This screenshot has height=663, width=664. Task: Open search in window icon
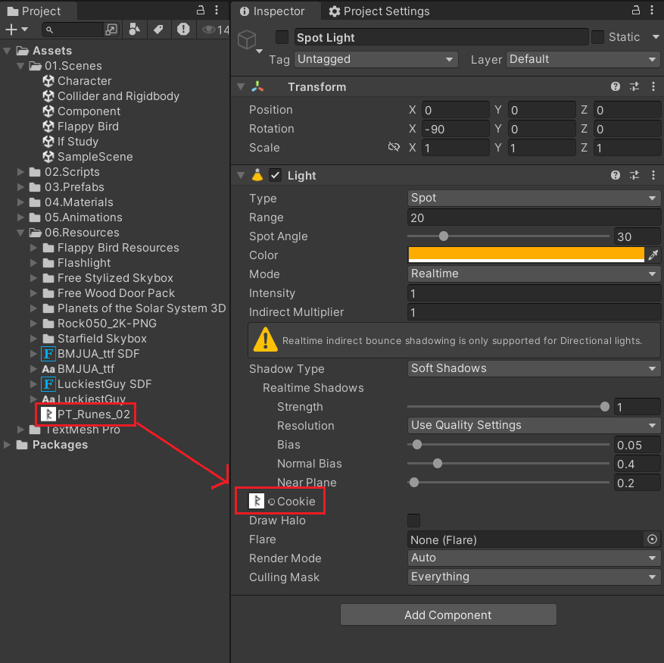(111, 30)
